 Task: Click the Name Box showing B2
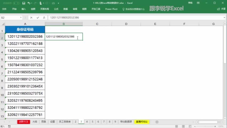click(10, 18)
